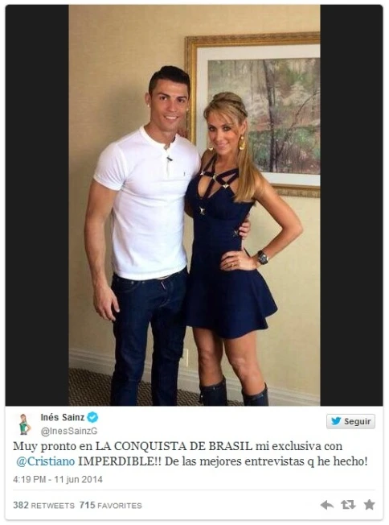
Task: Follow the account with Seguir button
Action: (350, 421)
